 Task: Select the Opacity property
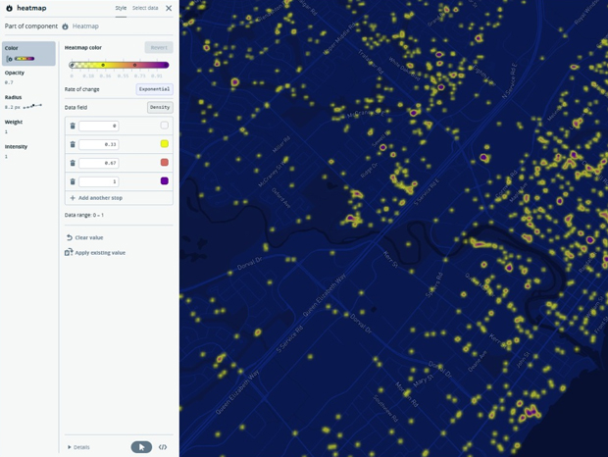coord(28,77)
